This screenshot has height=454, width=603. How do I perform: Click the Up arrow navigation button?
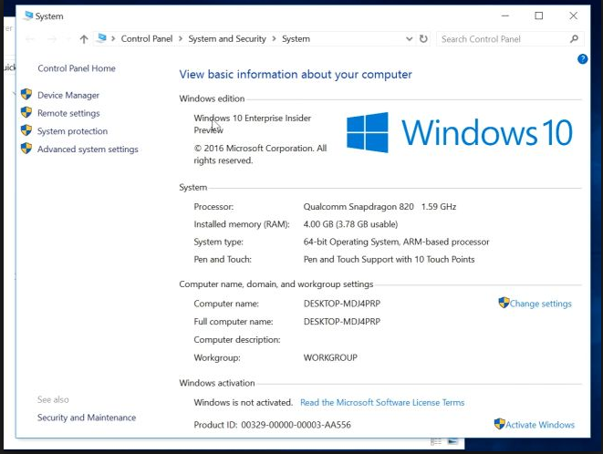tap(84, 39)
